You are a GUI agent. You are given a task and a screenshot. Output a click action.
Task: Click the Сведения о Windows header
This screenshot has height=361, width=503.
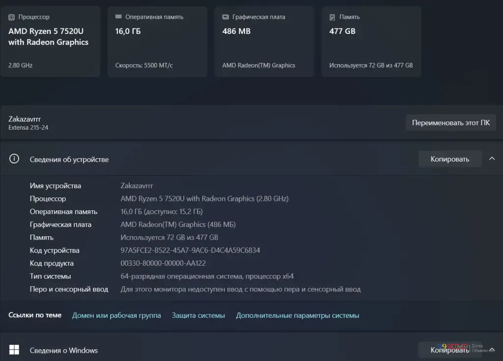click(x=64, y=350)
